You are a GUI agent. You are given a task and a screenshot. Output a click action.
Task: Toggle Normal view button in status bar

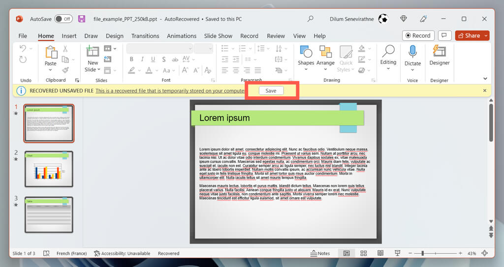tap(346, 253)
